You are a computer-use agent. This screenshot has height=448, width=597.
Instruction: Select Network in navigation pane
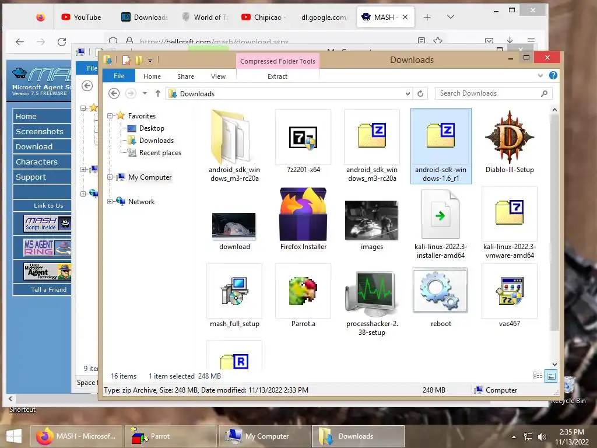point(141,201)
